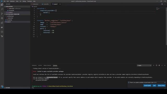Open index.html under the cut2thechase folder
Image resolution: width=167 pixels, height=94 pixels.
17,18
